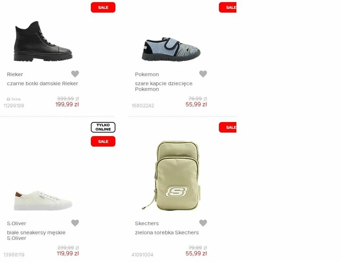
Task: Toggle wishlist heart on Skechers bag
Action: point(203,223)
